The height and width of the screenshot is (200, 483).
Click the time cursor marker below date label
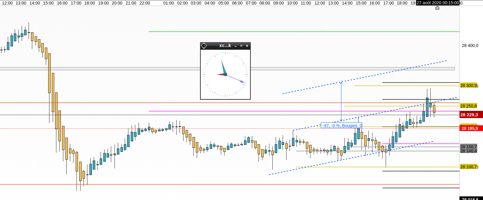click(x=437, y=8)
